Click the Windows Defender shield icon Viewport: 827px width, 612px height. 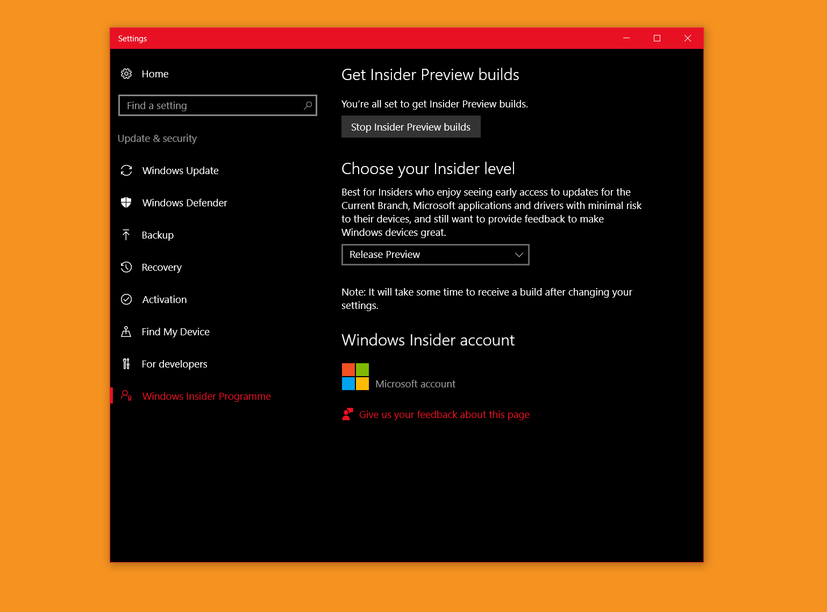click(126, 203)
